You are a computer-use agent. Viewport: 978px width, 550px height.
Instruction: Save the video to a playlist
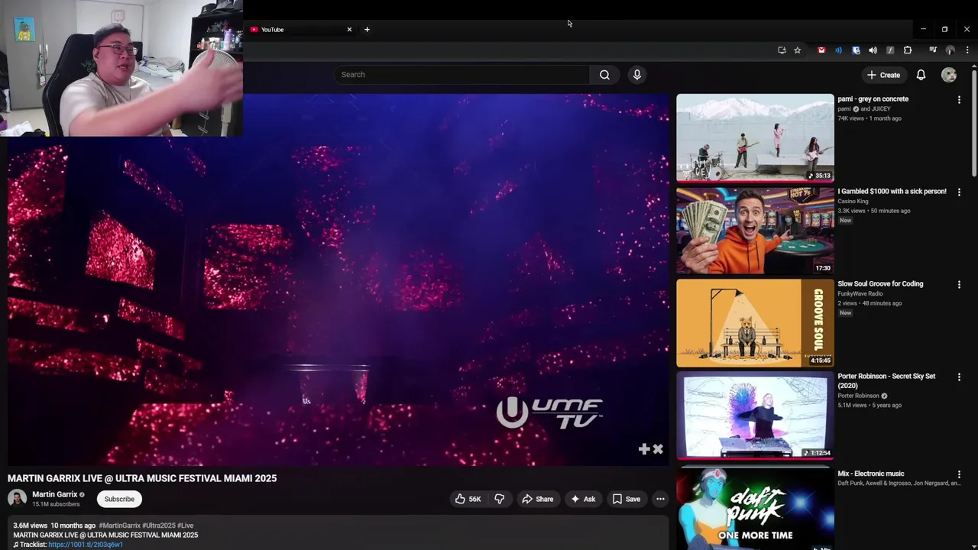click(x=626, y=499)
